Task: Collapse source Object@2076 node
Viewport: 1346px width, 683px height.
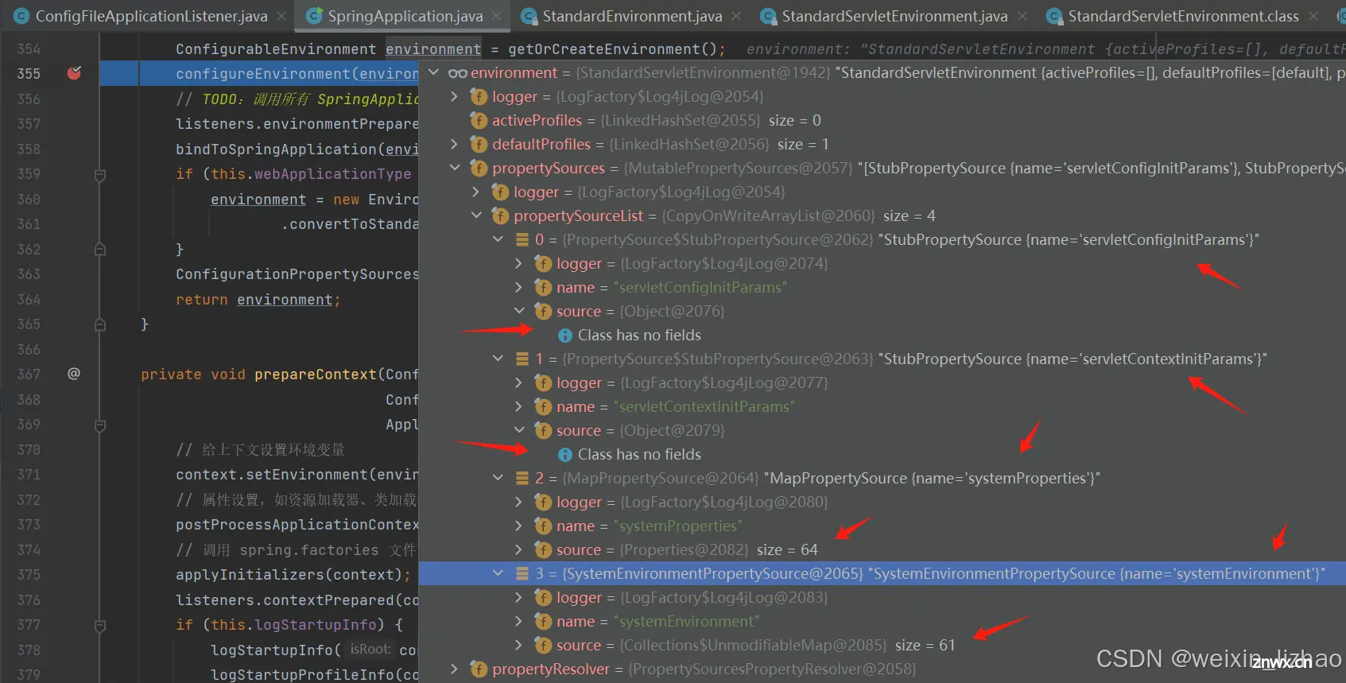Action: click(519, 311)
